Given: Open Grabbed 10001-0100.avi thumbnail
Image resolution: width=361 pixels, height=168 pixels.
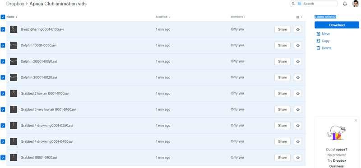Looking at the screenshot, I should pyautogui.click(x=14, y=158).
